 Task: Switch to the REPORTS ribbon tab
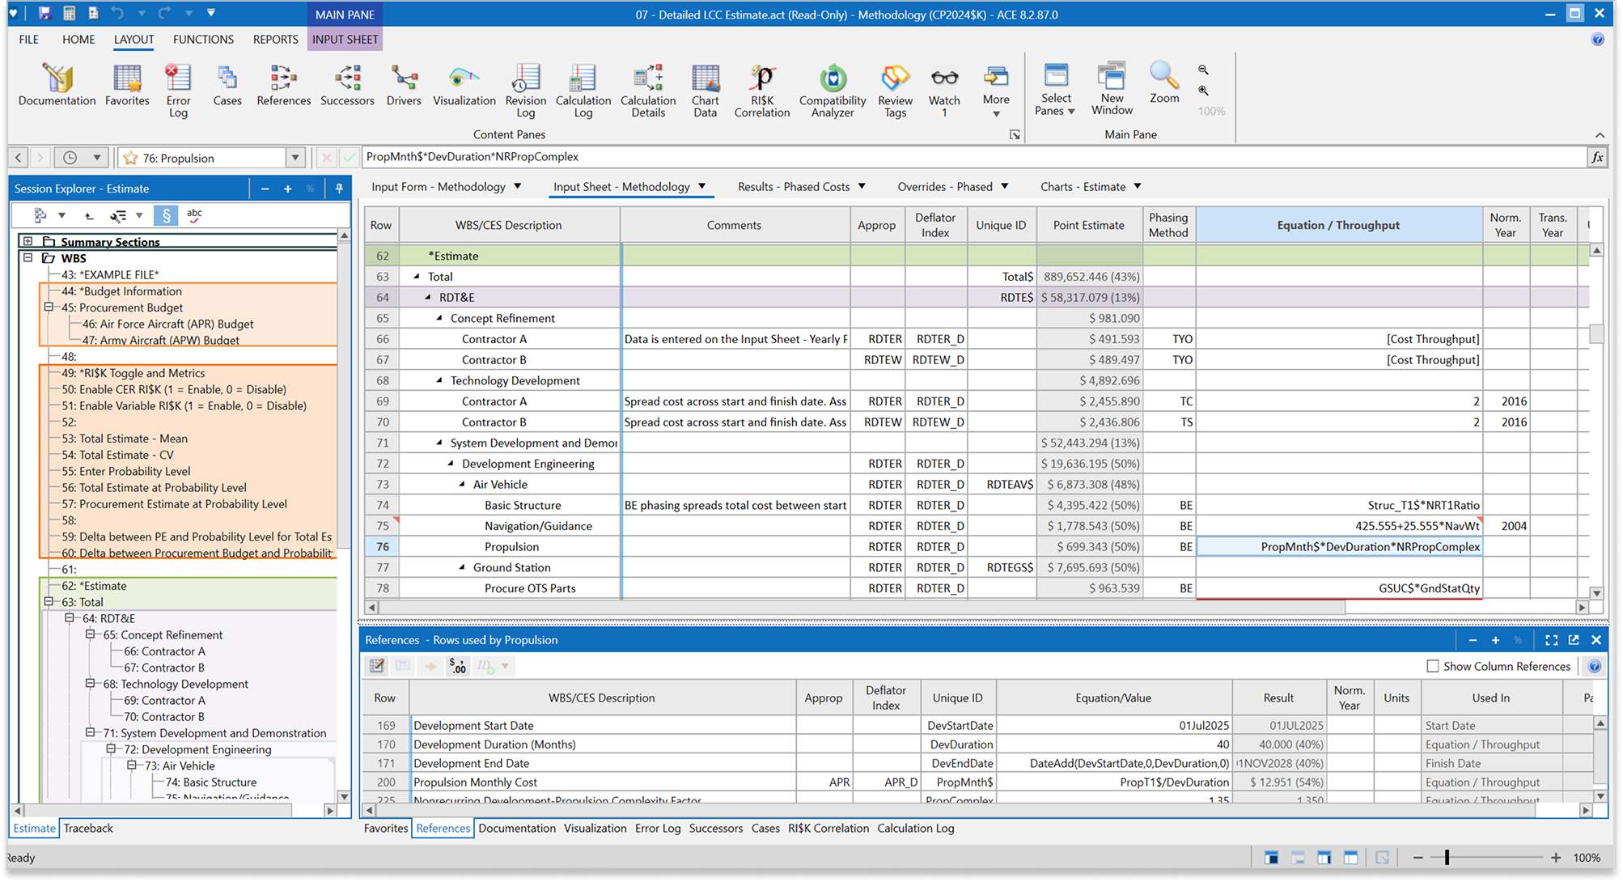coord(275,39)
